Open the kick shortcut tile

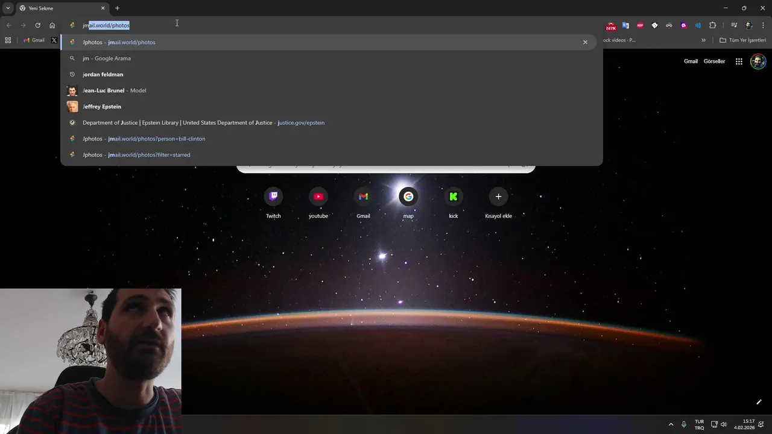(x=454, y=203)
